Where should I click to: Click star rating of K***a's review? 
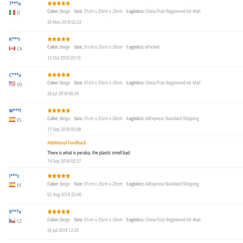(59, 211)
